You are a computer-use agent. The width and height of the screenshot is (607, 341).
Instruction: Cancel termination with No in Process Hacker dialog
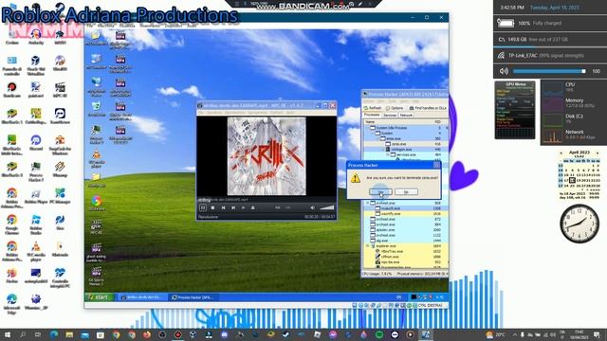tap(406, 191)
